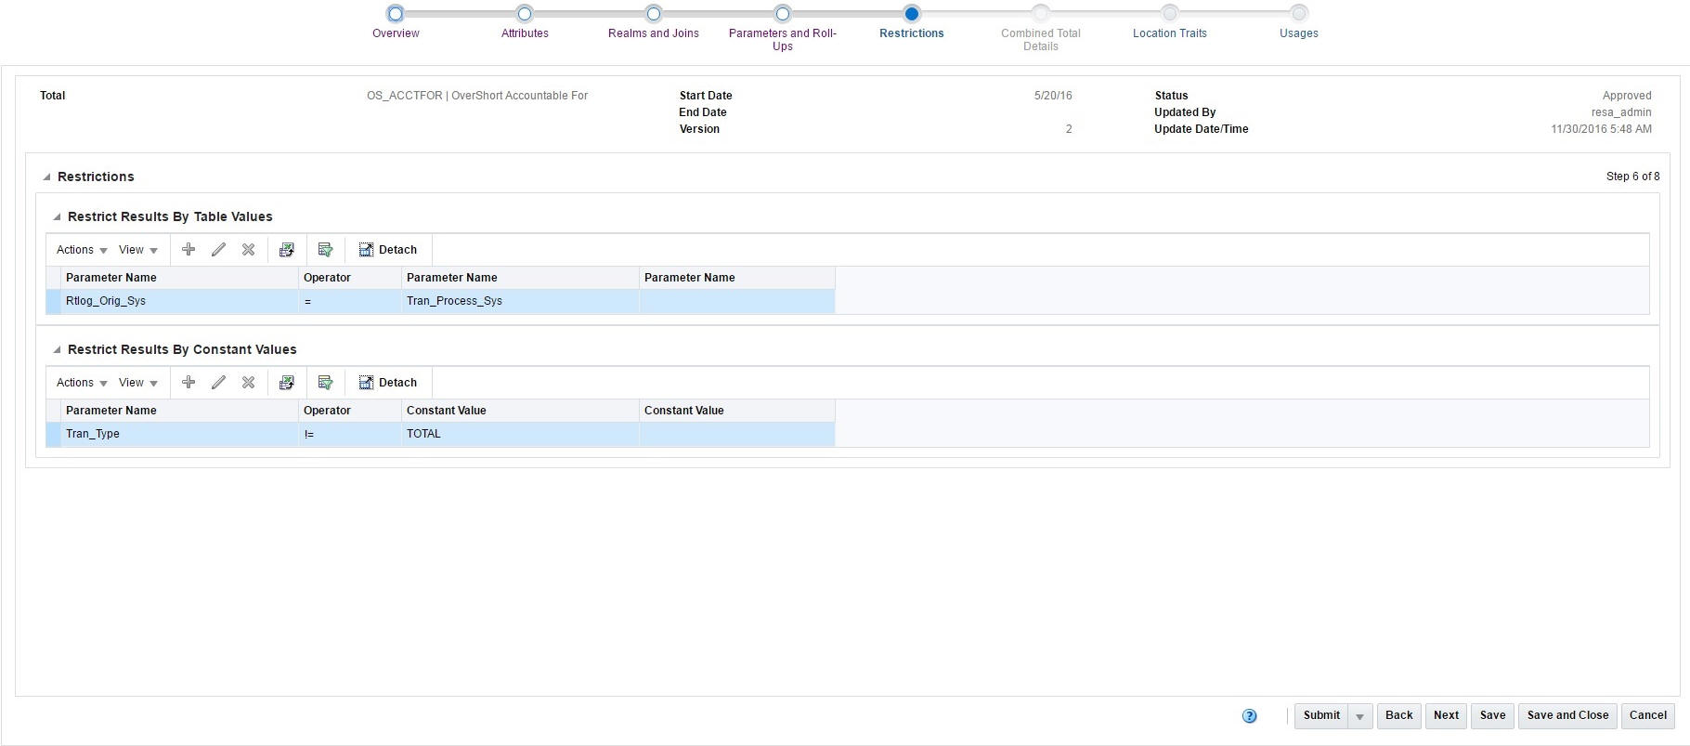This screenshot has width=1690, height=746.
Task: Edit pencil icon in Table Values toolbar
Action: click(218, 249)
